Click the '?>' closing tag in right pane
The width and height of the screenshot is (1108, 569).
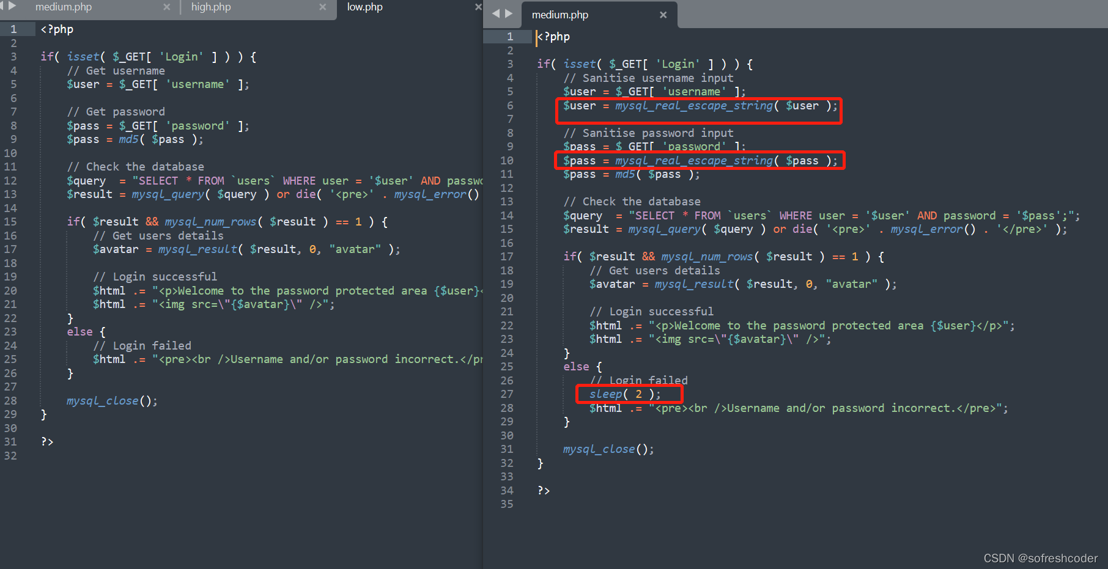(544, 491)
